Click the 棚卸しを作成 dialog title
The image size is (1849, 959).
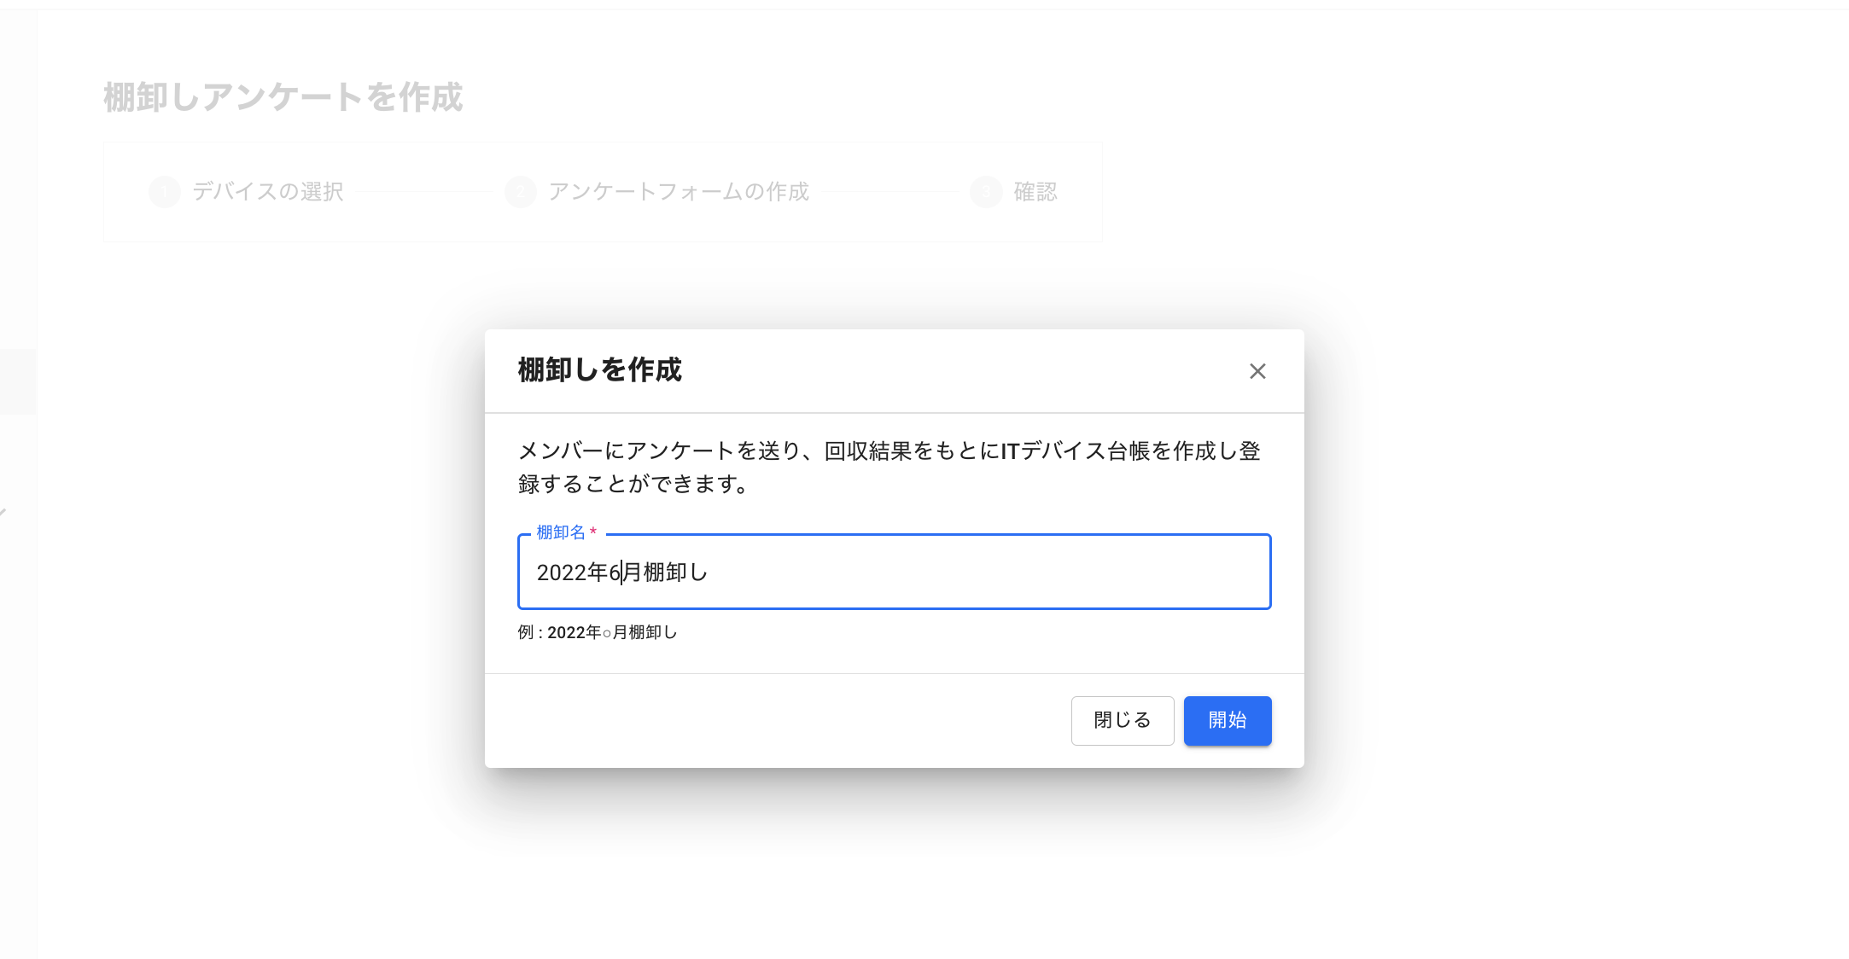pyautogui.click(x=599, y=370)
